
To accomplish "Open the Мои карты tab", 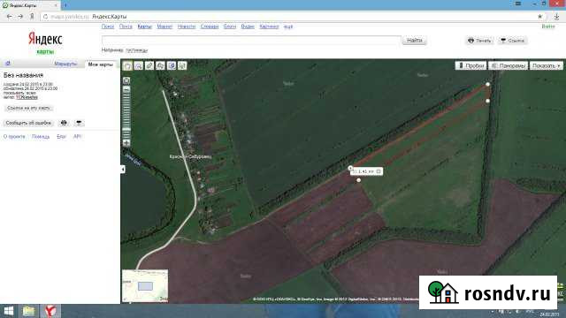I will click(101, 64).
